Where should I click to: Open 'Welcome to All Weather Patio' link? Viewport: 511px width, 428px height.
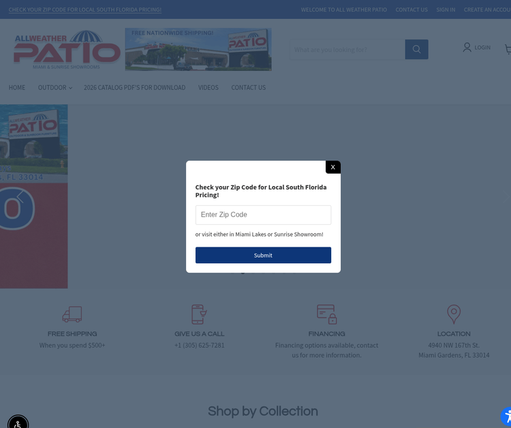click(344, 10)
